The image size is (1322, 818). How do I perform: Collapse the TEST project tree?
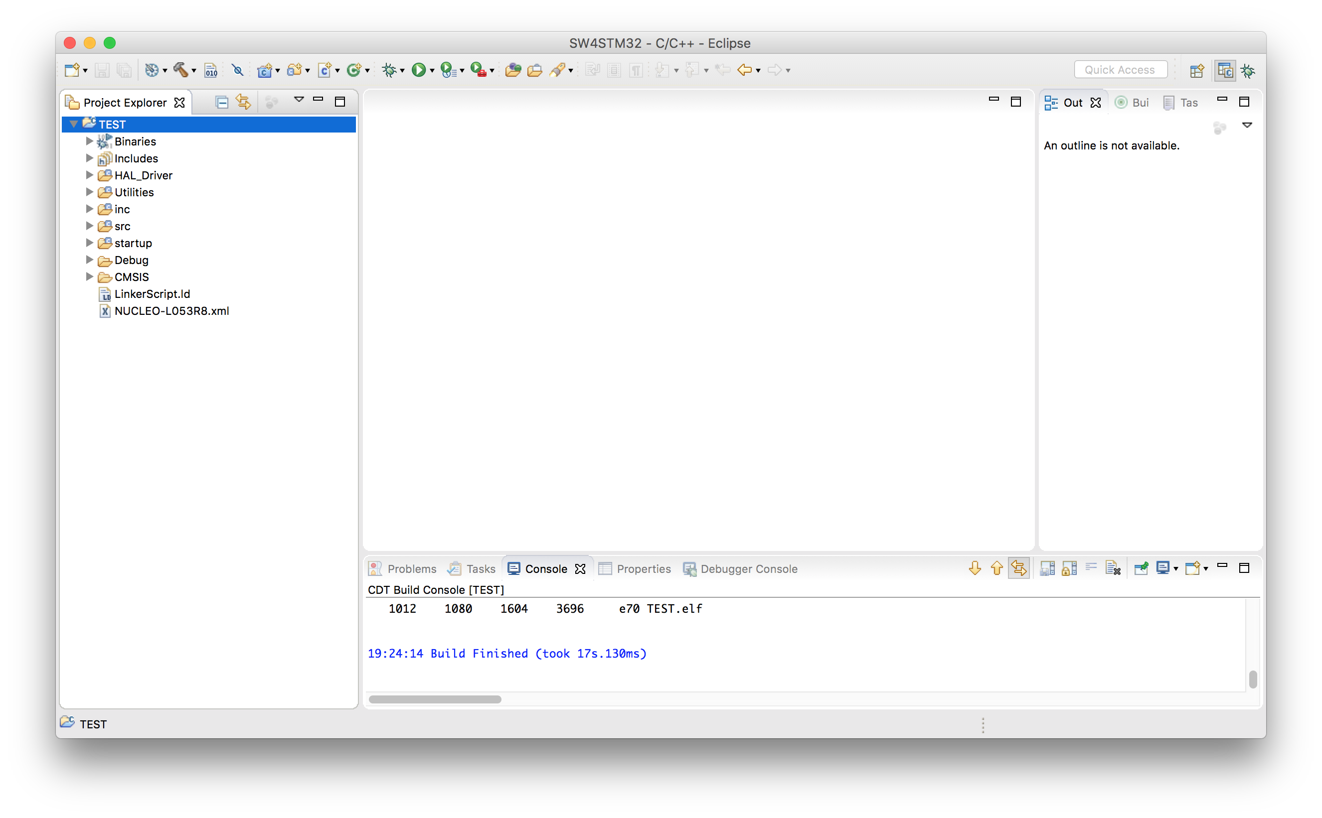pyautogui.click(x=74, y=125)
